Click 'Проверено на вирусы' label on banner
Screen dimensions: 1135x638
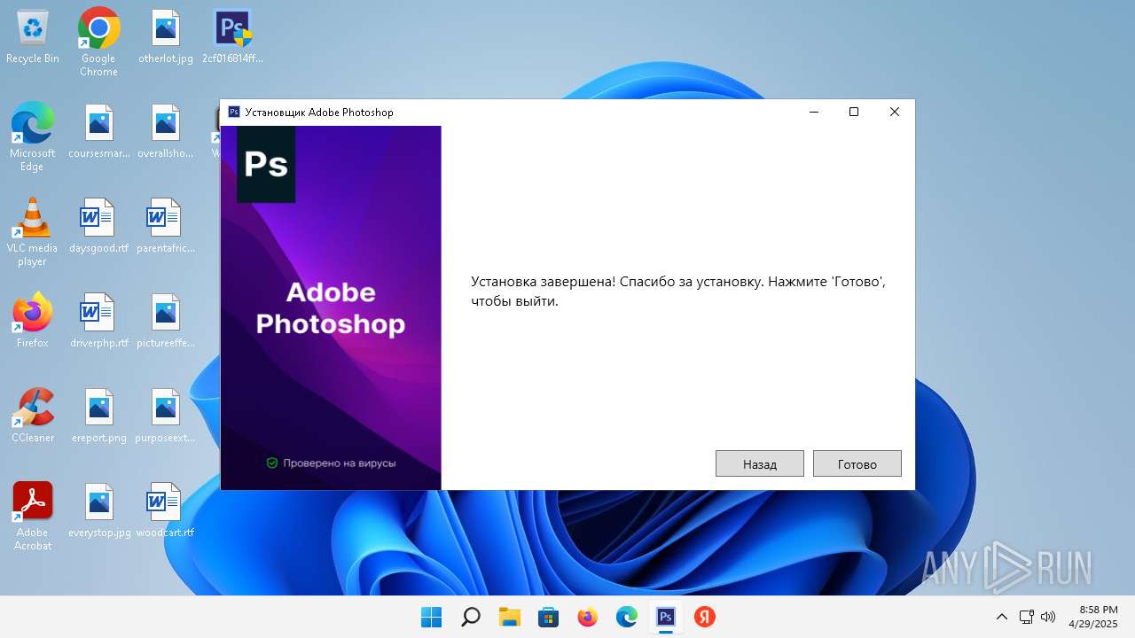tap(331, 463)
